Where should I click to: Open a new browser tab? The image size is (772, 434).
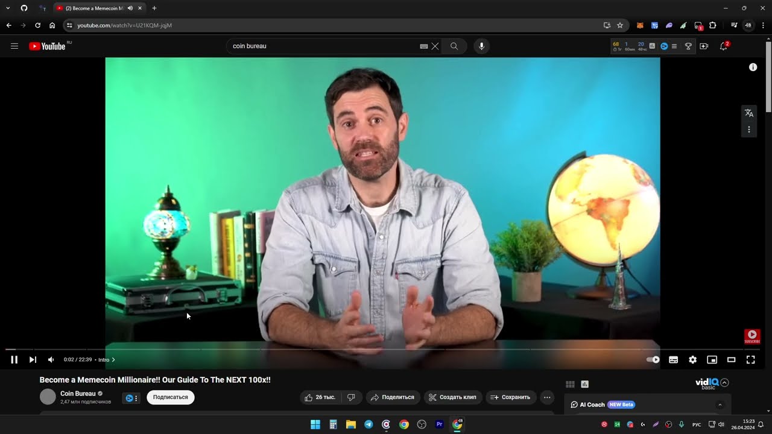154,8
